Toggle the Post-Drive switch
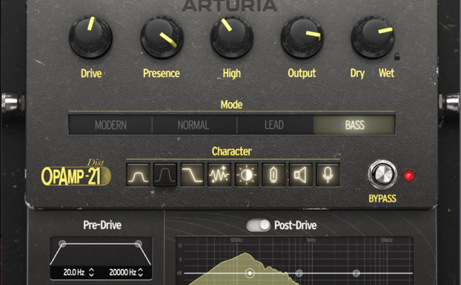This screenshot has width=461, height=285. click(x=258, y=225)
